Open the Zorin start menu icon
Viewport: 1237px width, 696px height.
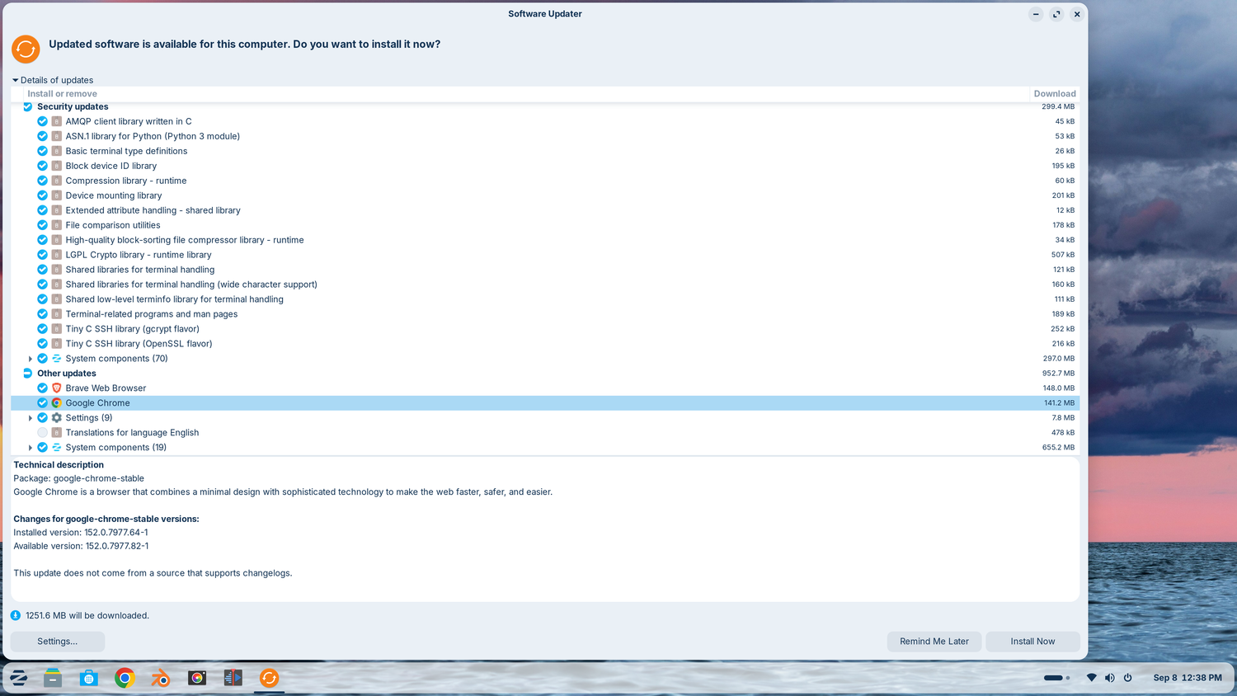click(18, 678)
